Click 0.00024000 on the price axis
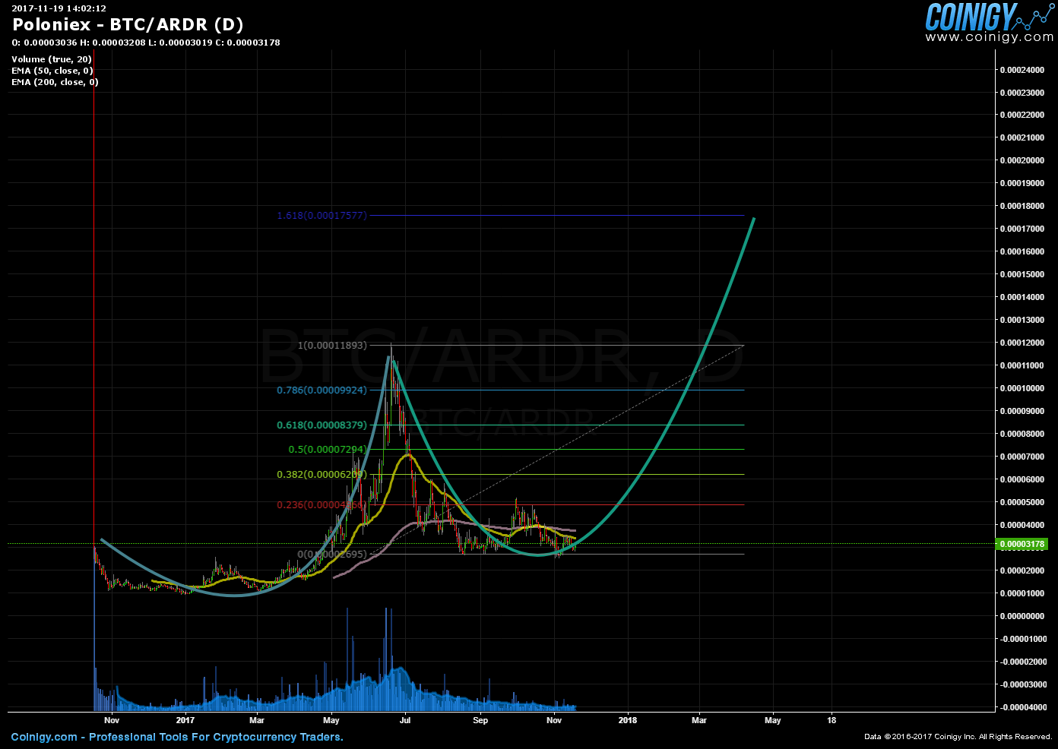The image size is (1058, 749). (1022, 70)
